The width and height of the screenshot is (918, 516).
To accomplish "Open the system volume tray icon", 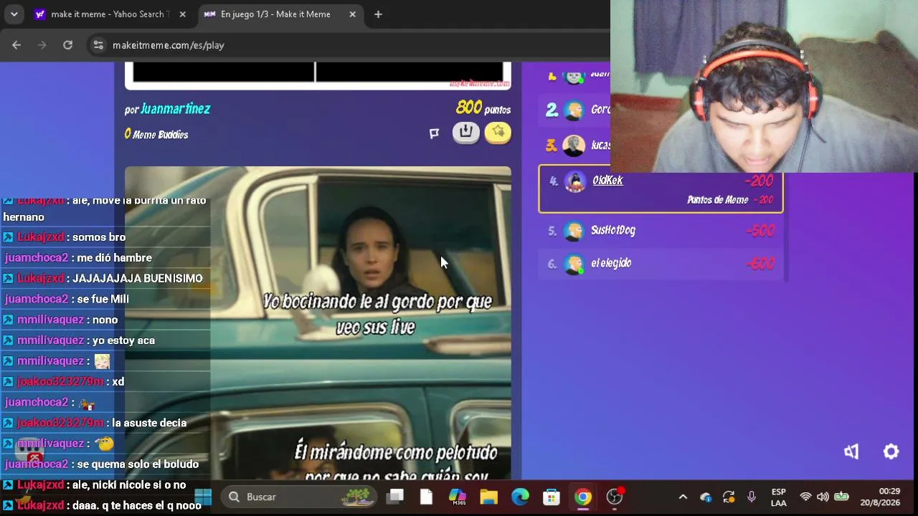I will (823, 497).
